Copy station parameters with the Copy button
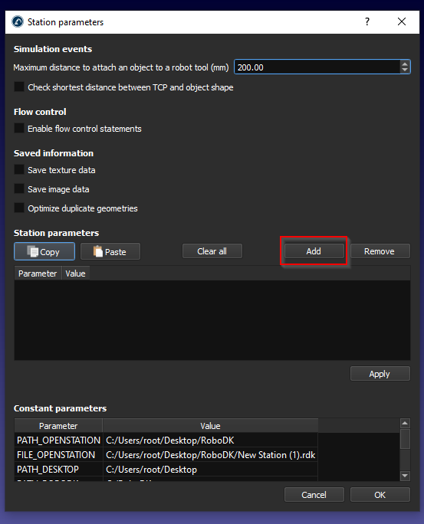Screen dimensions: 424x524 pos(44,251)
